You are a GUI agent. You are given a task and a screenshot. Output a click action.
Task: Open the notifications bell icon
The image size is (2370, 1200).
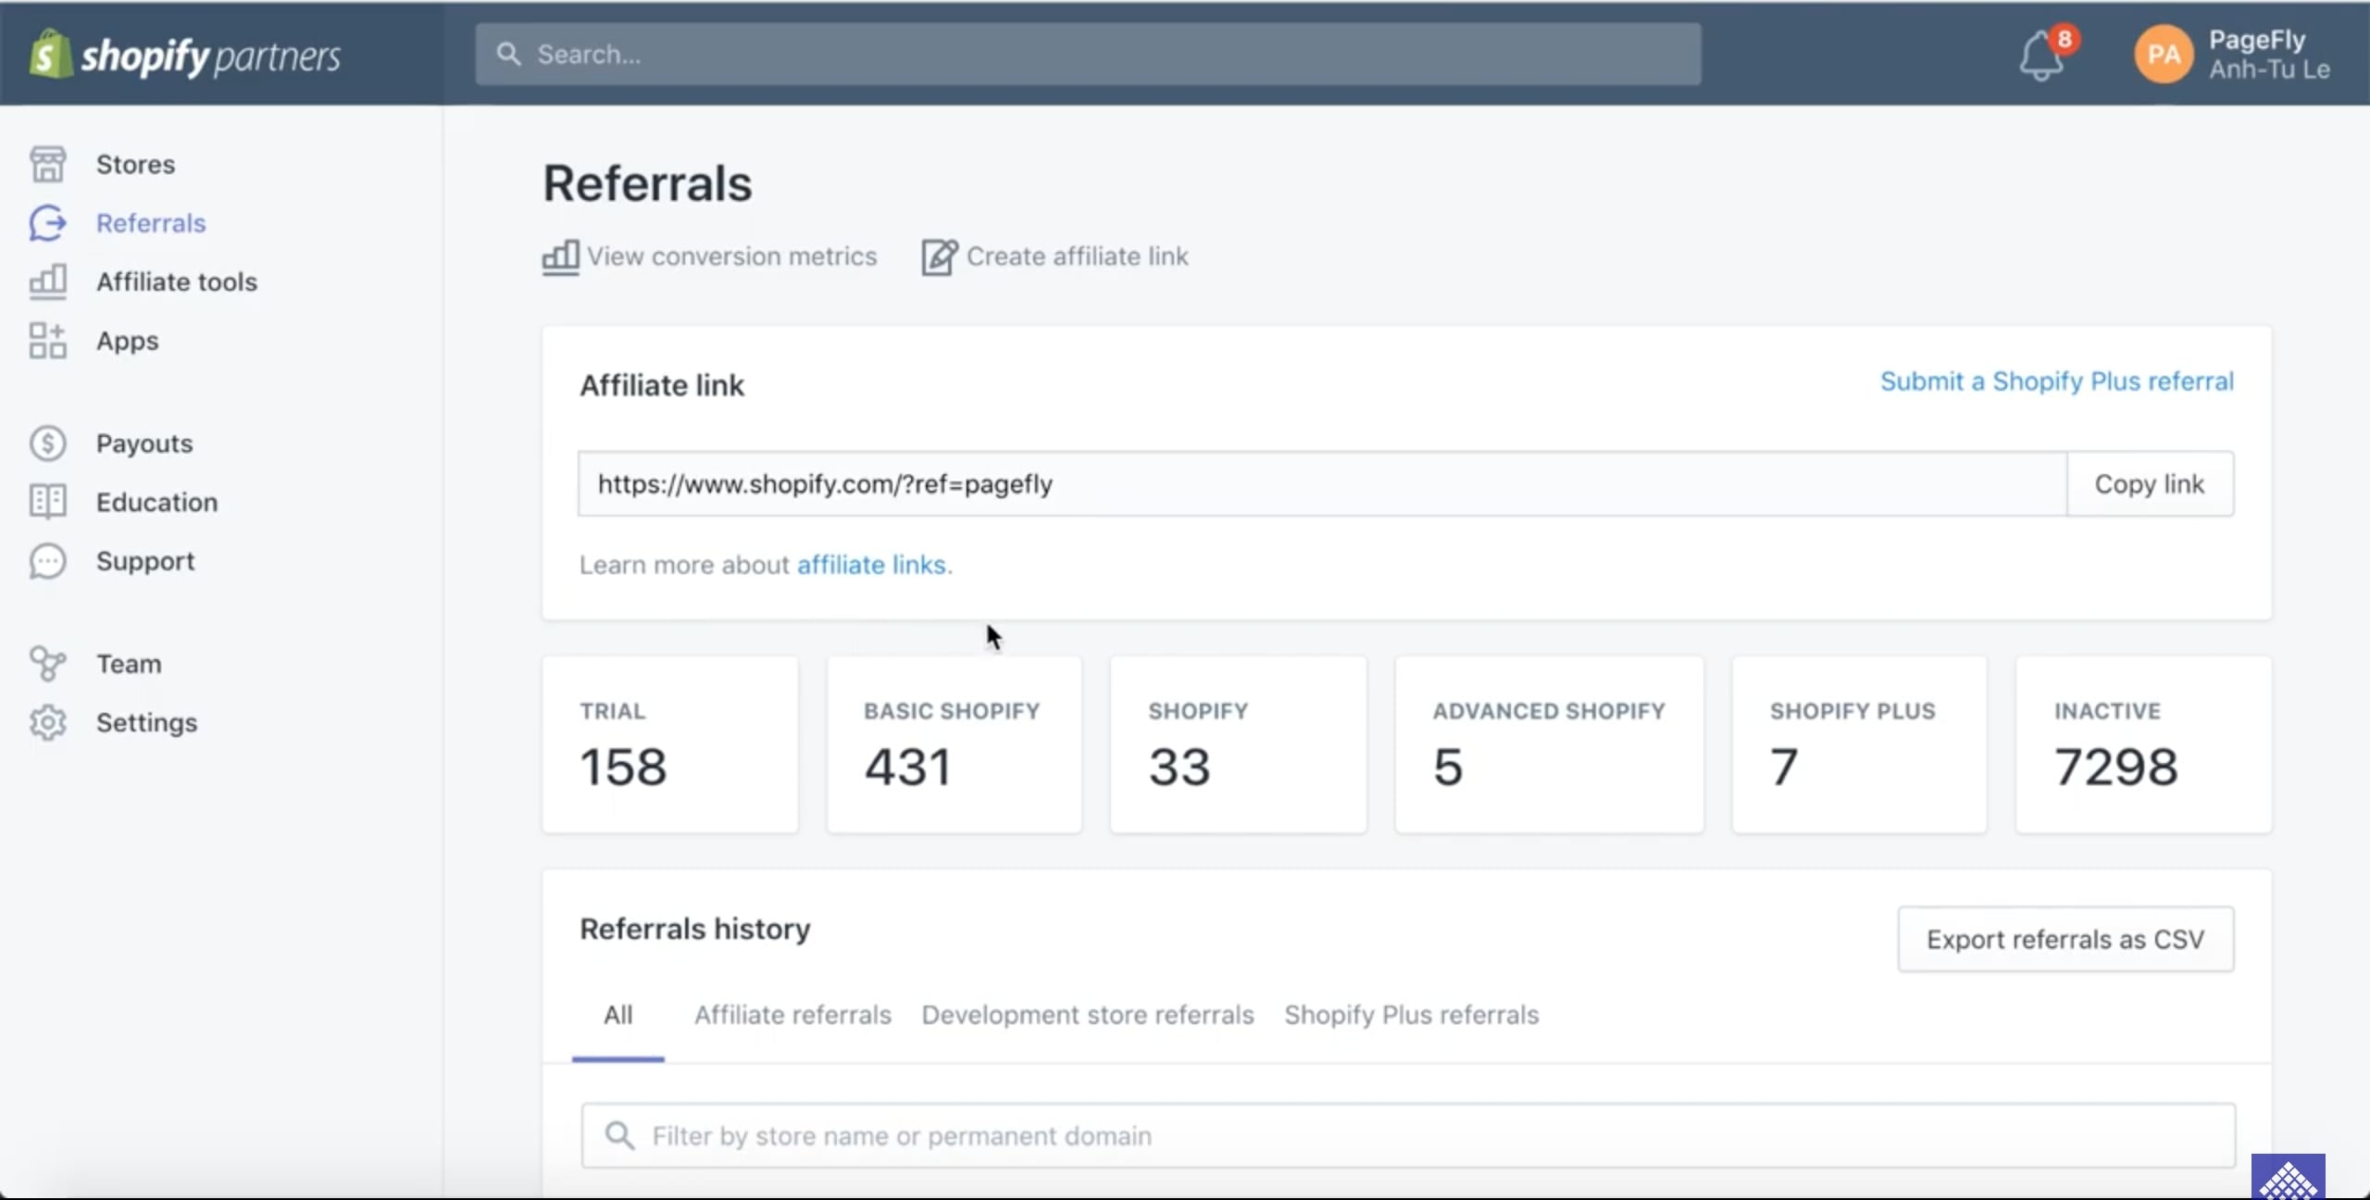pyautogui.click(x=2040, y=56)
